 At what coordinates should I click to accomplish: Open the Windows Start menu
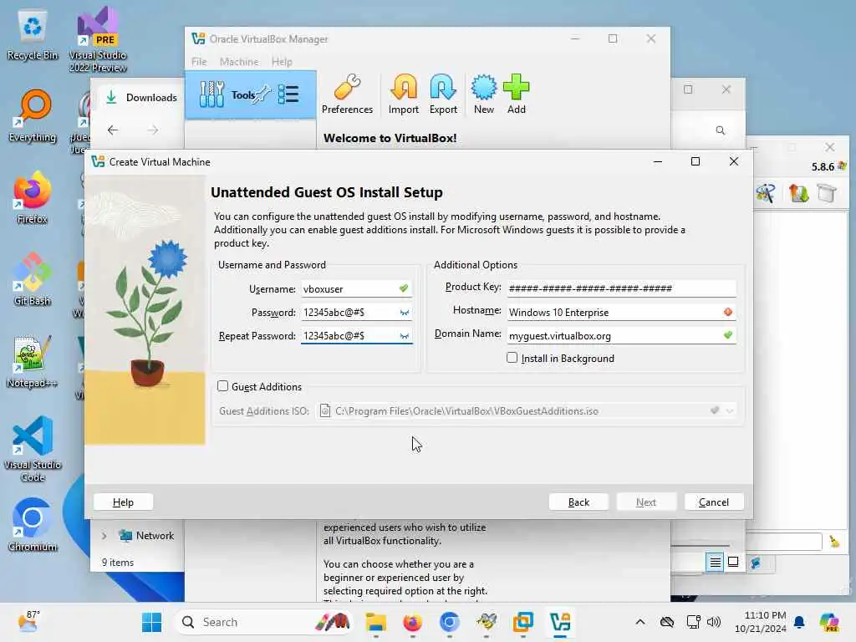(152, 622)
